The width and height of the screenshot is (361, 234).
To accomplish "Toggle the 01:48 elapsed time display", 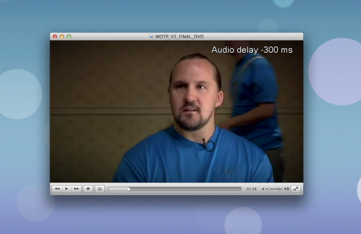I will click(251, 189).
